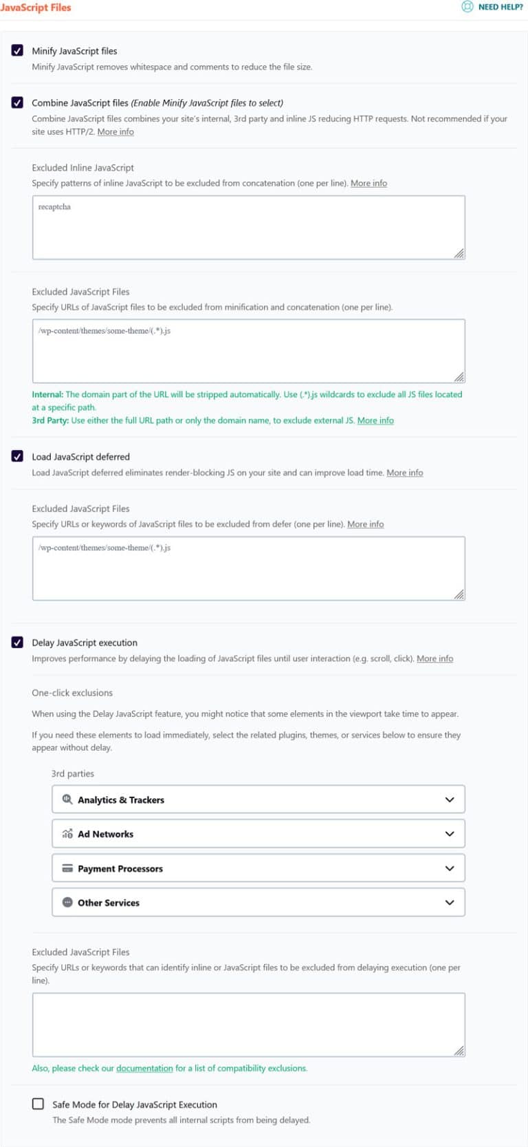Viewport: 528px width, 1147px height.
Task: Enable Safe Mode for Delay JavaScript Execution
Action: click(38, 1104)
